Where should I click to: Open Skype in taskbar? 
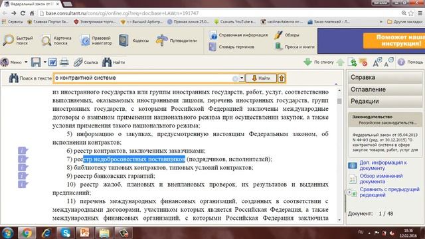66,233
